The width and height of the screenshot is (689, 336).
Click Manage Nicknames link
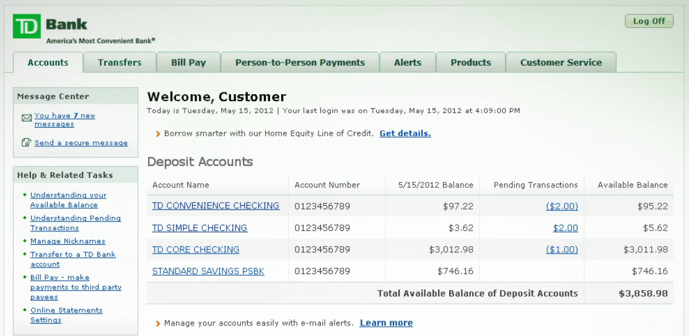pos(68,241)
